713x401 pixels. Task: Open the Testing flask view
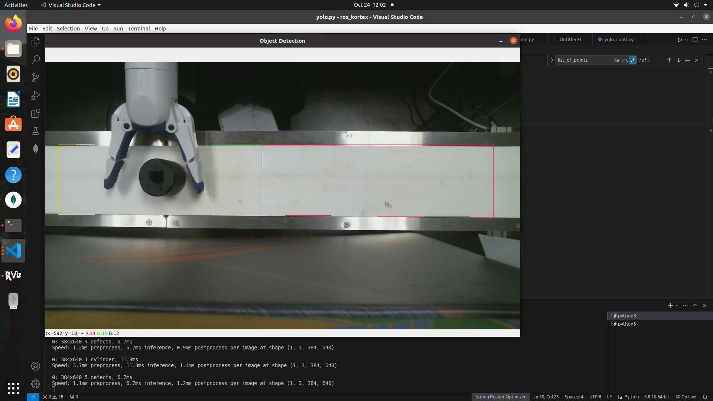pos(36,131)
